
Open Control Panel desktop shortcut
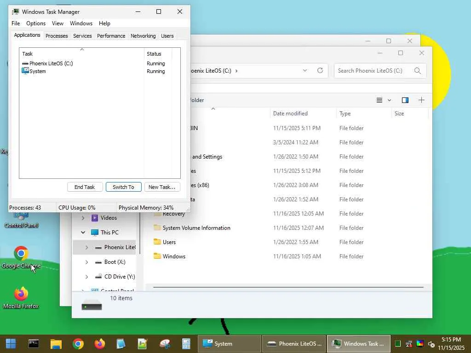coord(21,220)
